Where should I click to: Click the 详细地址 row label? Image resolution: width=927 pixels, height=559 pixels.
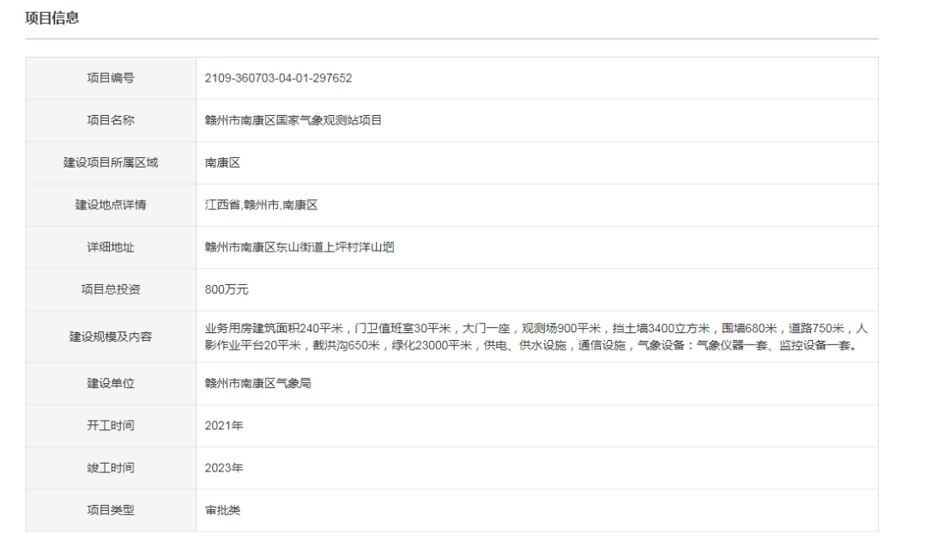pos(112,247)
